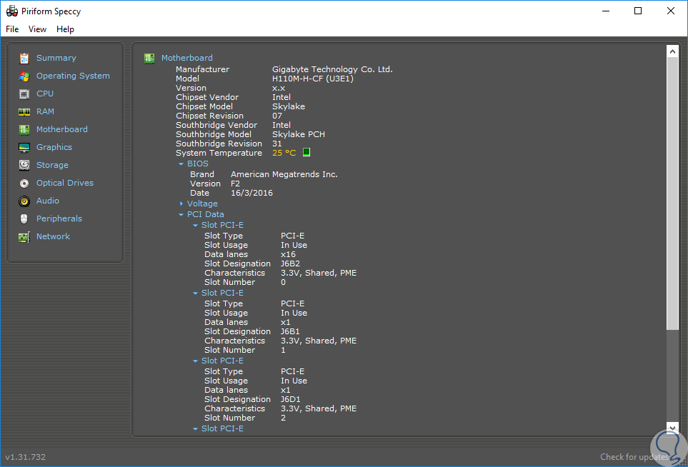Click the Motherboard header icon in main panel
Viewport: 688px width, 467px height.
click(149, 58)
